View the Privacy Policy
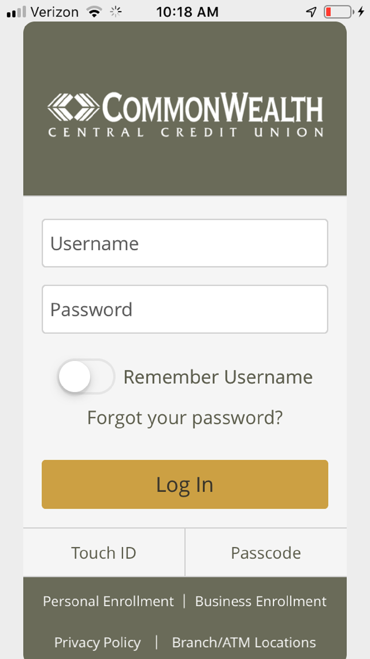The image size is (370, 659). [x=98, y=642]
